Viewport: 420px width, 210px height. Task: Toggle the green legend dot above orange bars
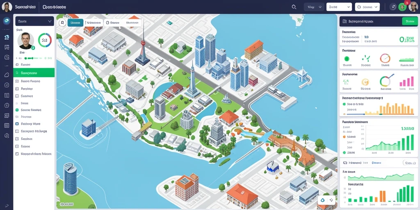pos(344,105)
